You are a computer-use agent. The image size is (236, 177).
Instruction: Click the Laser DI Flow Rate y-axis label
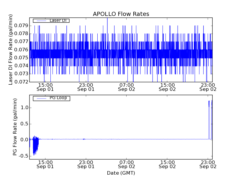click(11, 50)
